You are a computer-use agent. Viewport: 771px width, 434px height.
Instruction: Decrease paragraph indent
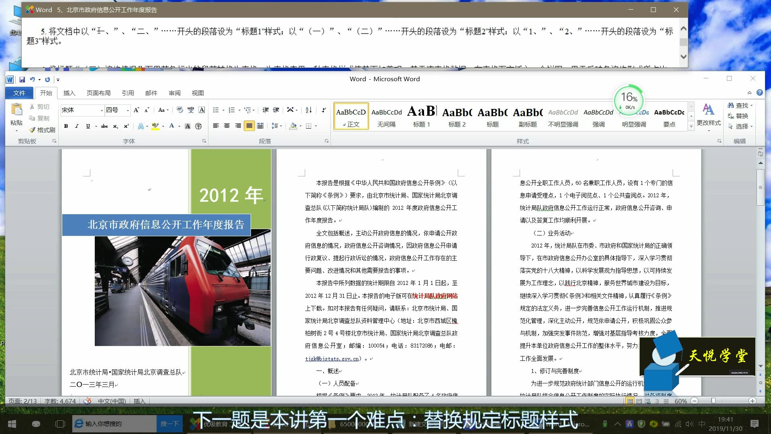[265, 110]
